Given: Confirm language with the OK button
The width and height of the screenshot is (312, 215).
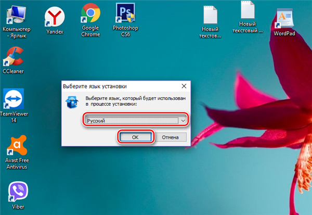Looking at the screenshot, I should [135, 137].
